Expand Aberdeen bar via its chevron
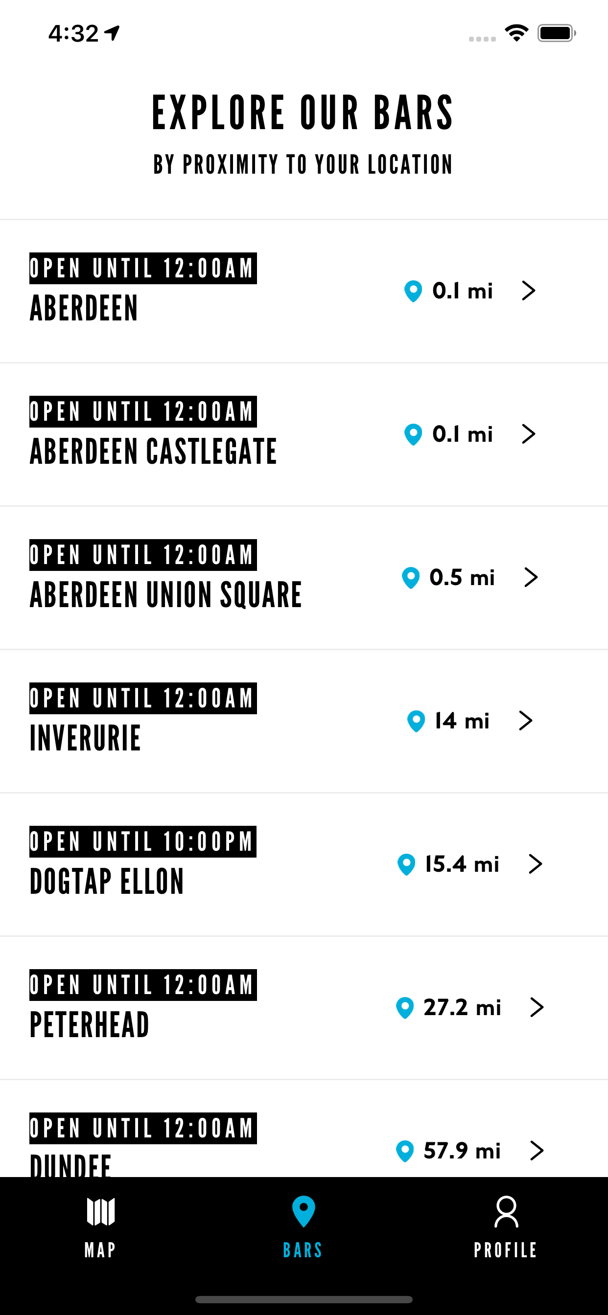The width and height of the screenshot is (608, 1315). click(x=528, y=291)
